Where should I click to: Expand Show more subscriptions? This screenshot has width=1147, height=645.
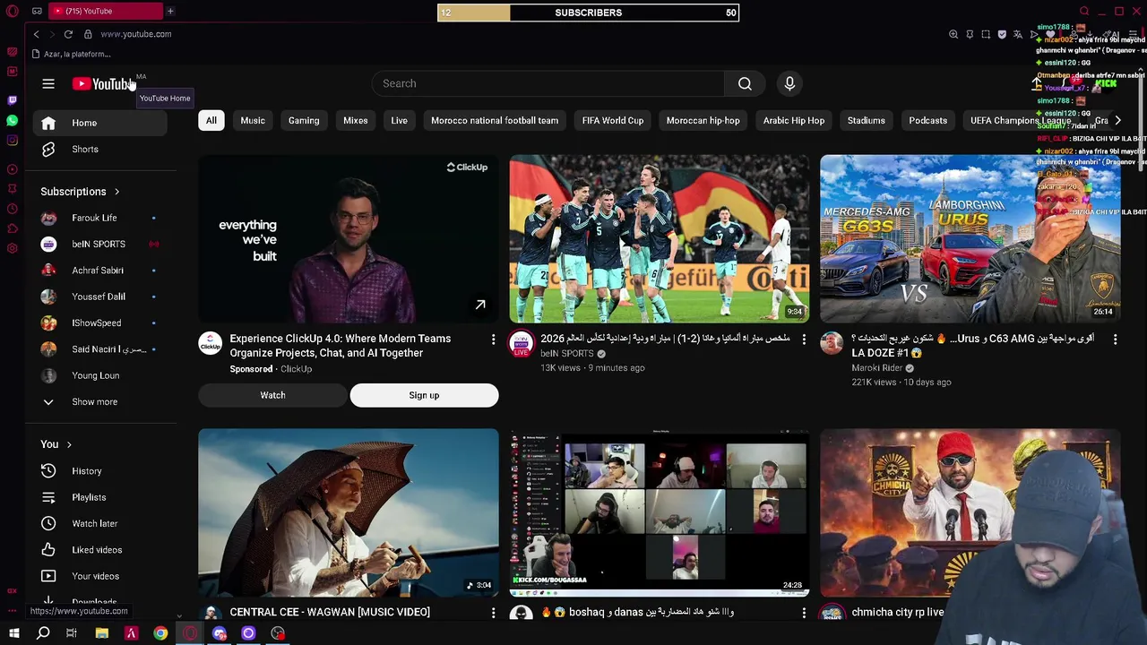94,402
